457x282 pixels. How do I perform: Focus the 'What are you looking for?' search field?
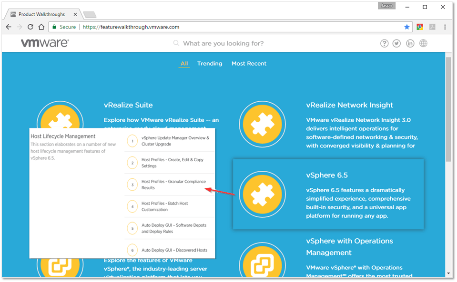point(223,43)
